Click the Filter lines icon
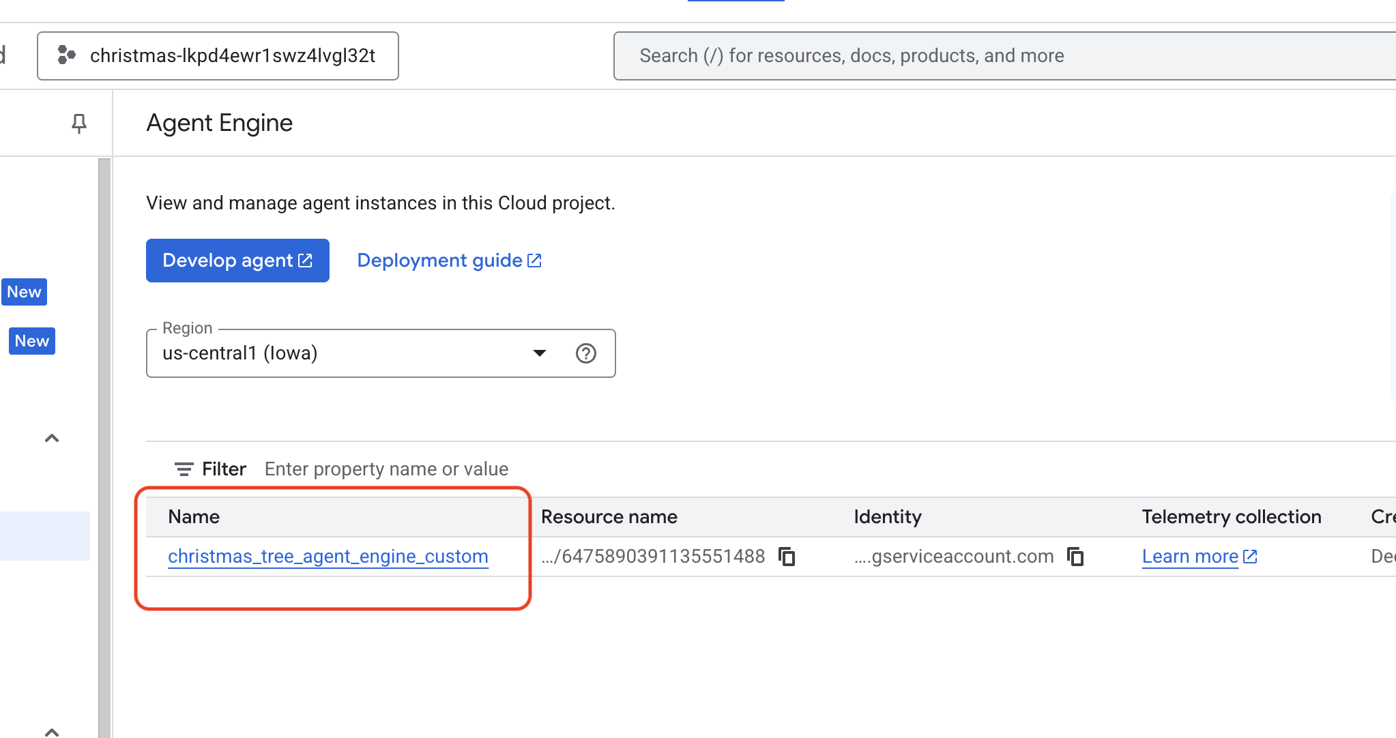The width and height of the screenshot is (1396, 738). coord(184,469)
